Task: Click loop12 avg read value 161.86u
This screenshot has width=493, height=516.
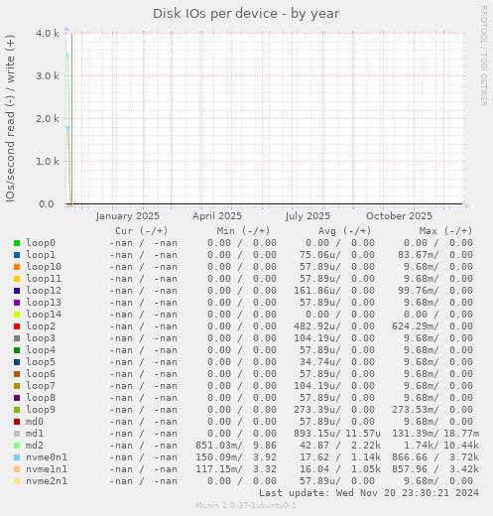Action: 317,291
